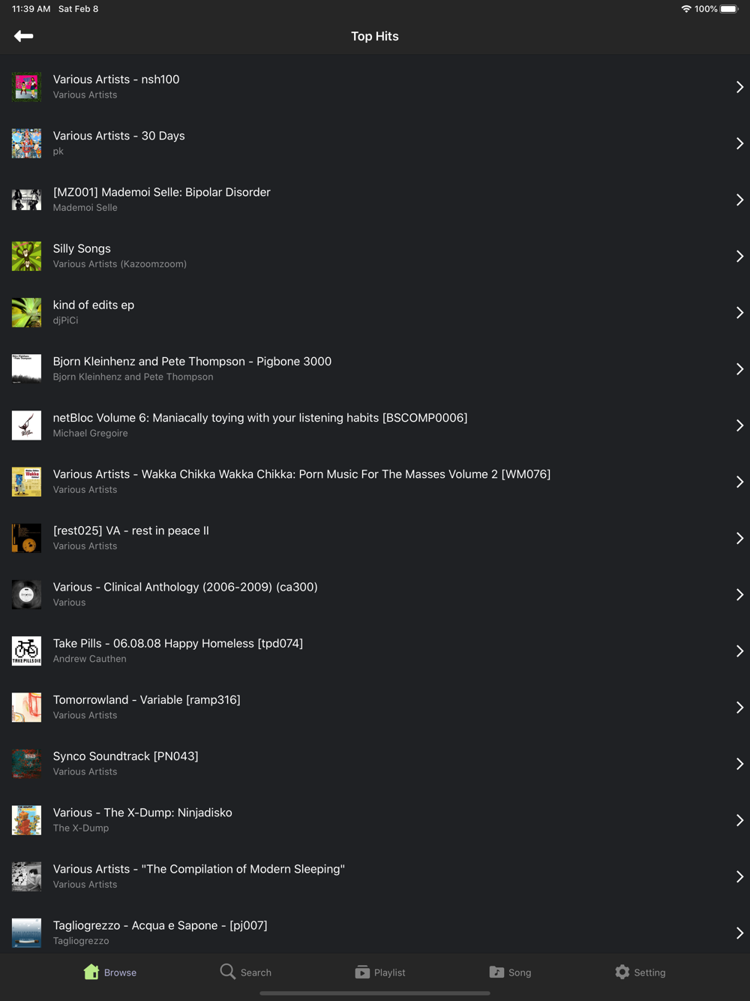Switch to the Setting tab
This screenshot has width=750, height=1001.
tap(640, 972)
